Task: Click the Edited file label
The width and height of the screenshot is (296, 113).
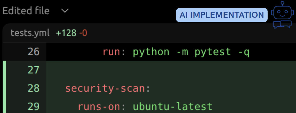Action: click(26, 11)
